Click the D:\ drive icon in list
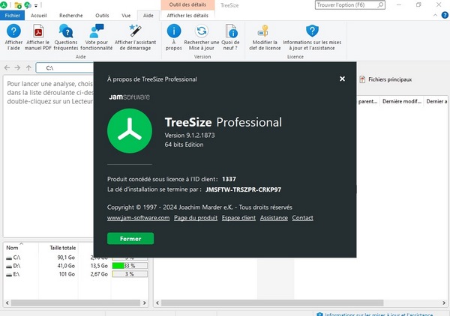Screen dimensions: 450x316 tap(9, 266)
